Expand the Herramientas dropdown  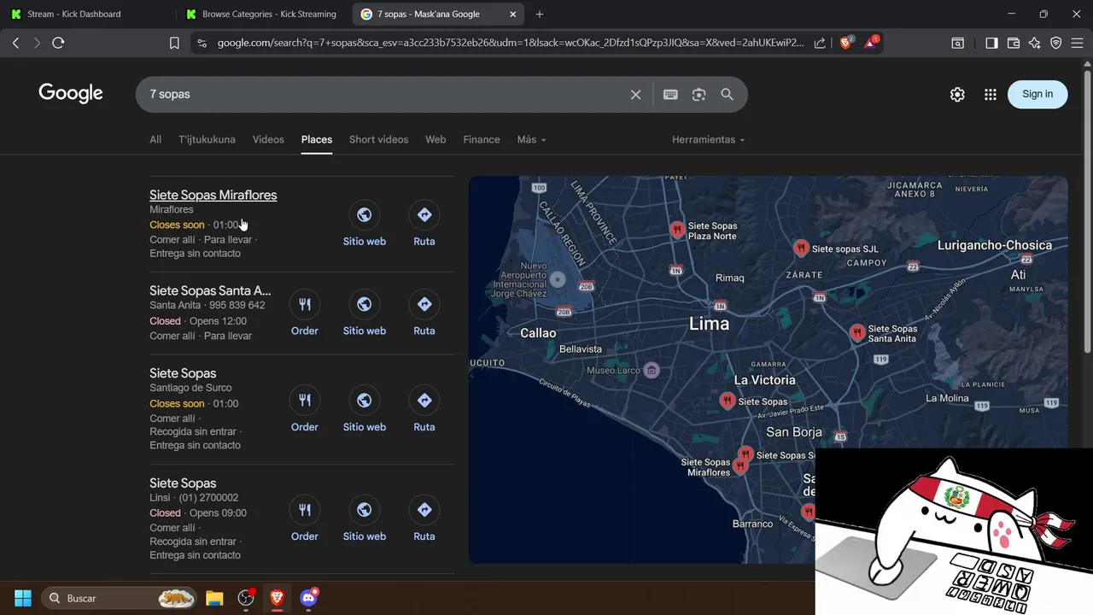[708, 139]
